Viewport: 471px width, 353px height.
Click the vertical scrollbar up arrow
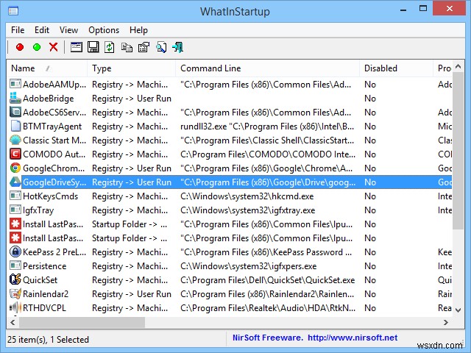click(x=458, y=66)
